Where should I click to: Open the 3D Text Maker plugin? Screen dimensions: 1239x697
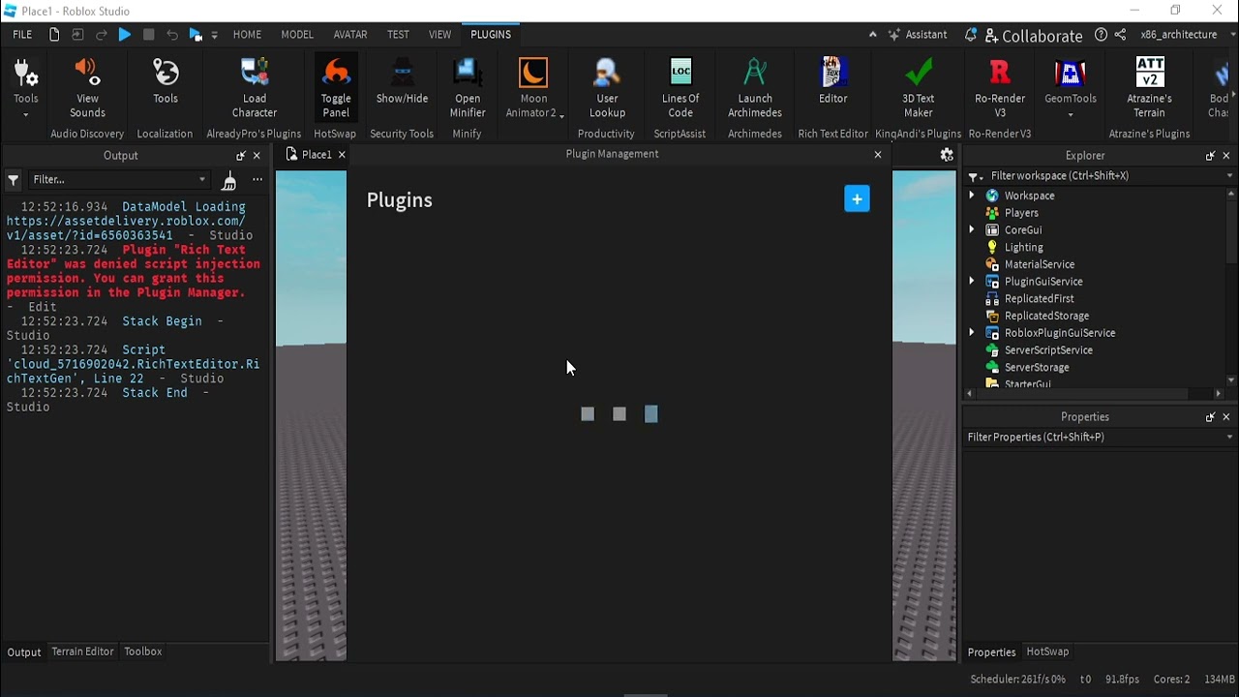tap(918, 88)
